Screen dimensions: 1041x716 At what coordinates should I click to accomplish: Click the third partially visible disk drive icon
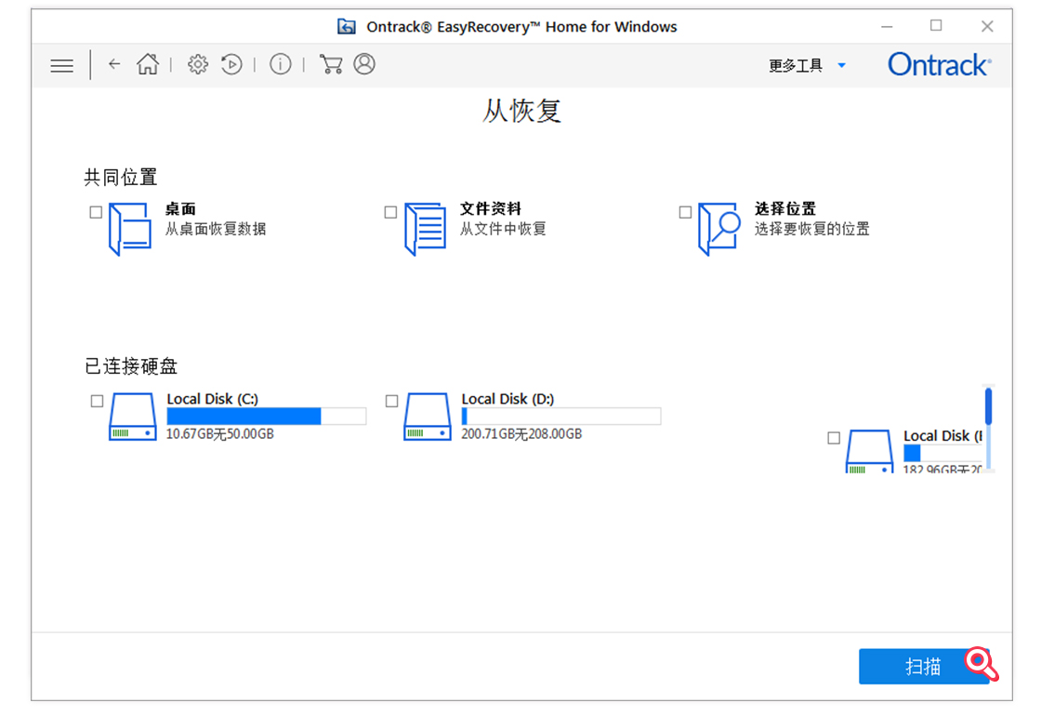pyautogui.click(x=869, y=451)
